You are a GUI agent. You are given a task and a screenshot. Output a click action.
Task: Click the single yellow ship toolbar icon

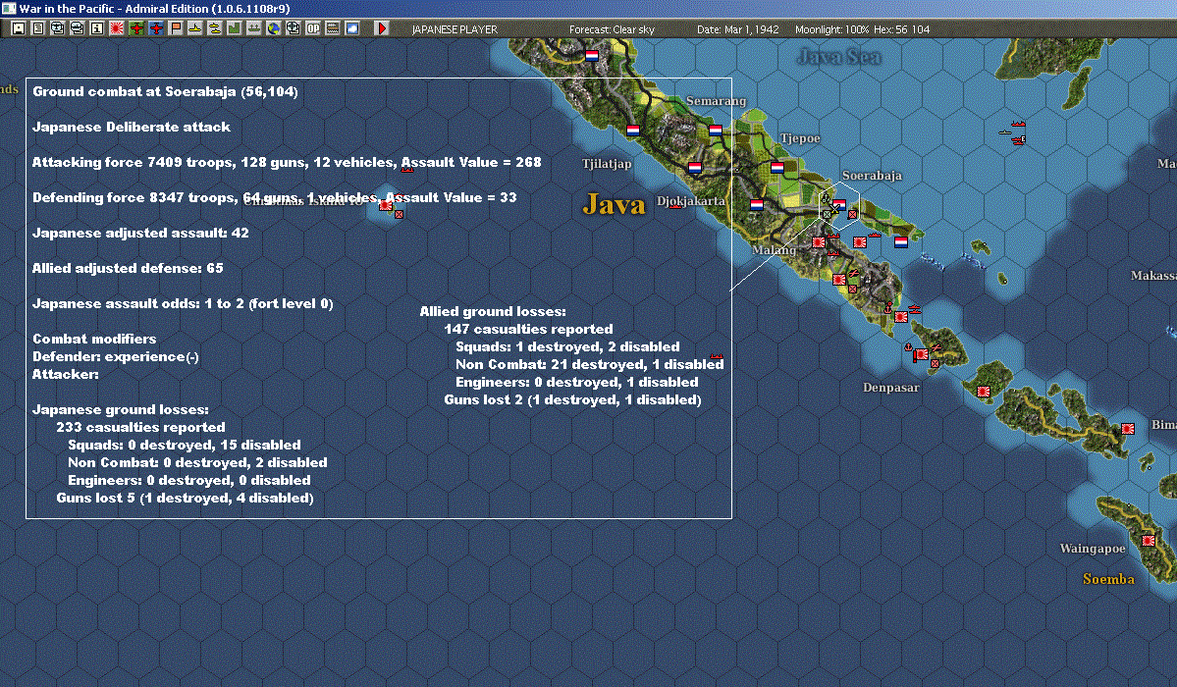pos(195,28)
